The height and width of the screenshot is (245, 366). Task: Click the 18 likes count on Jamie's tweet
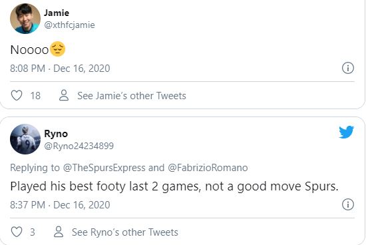(x=35, y=96)
